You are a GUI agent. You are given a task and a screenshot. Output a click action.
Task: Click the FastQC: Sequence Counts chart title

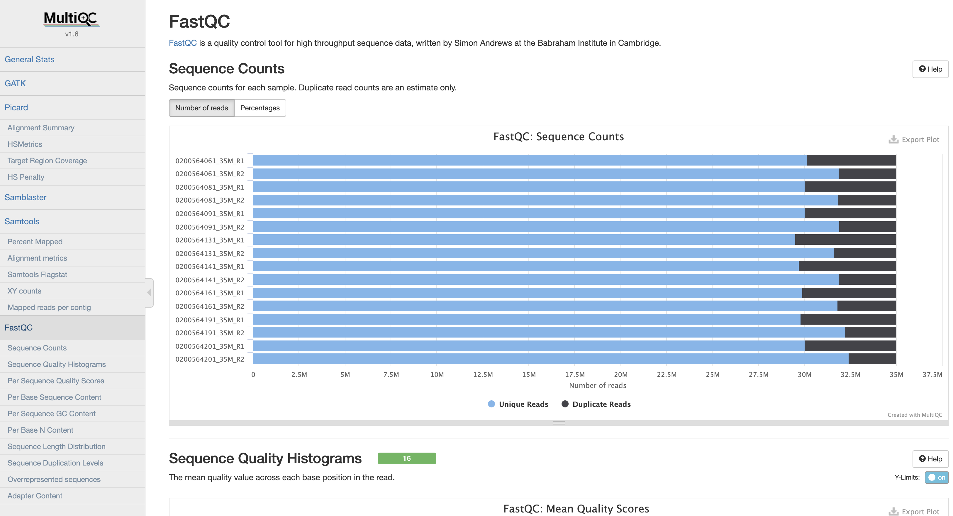[559, 137]
